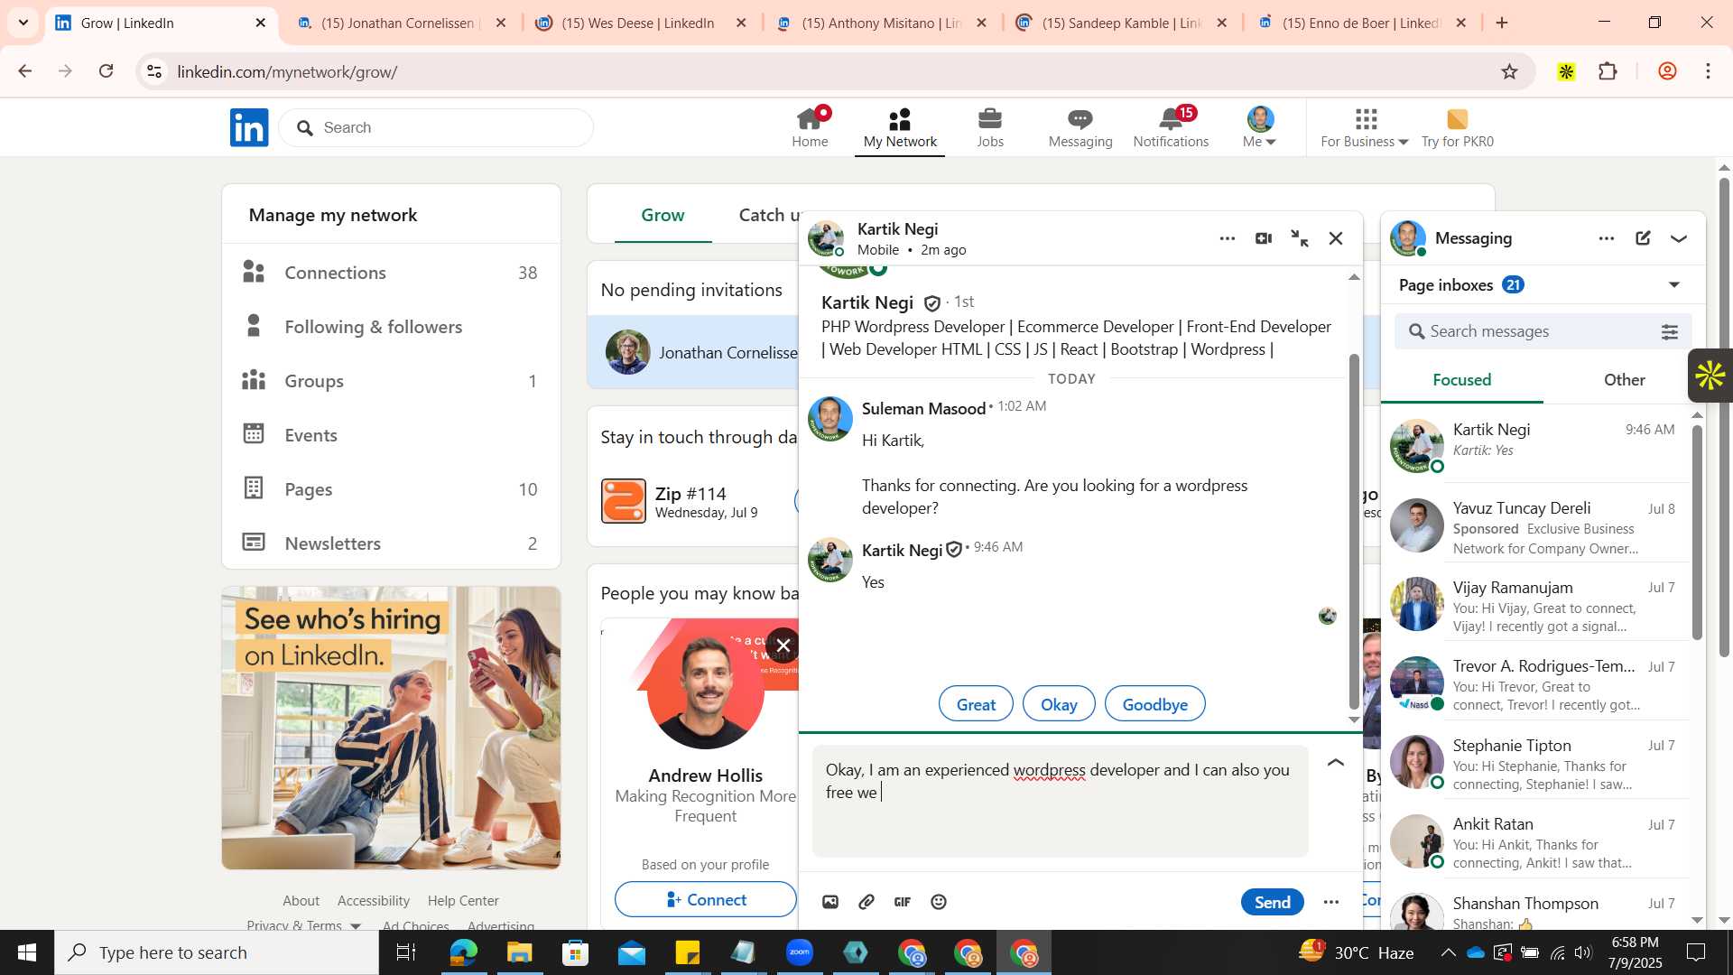Open the emoji picker

pyautogui.click(x=939, y=902)
